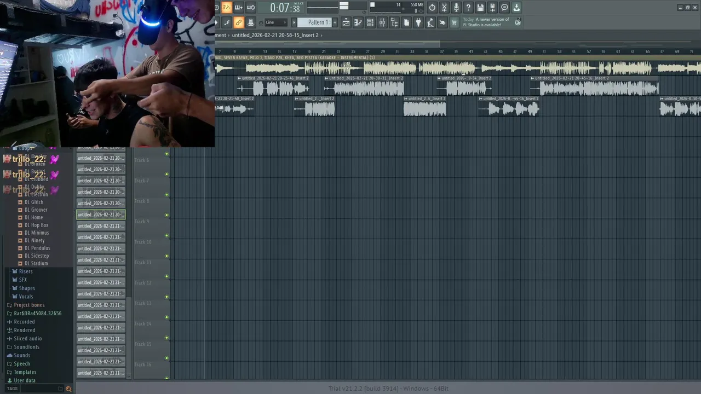Select the Pattern 1 selector field

[315, 22]
